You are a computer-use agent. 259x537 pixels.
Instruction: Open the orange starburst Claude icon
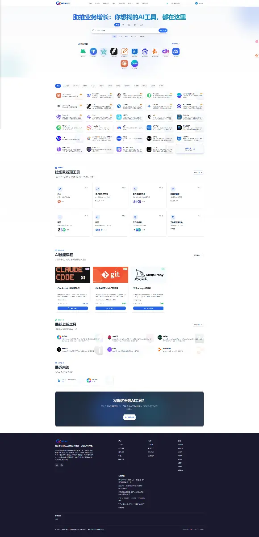[x=124, y=64]
